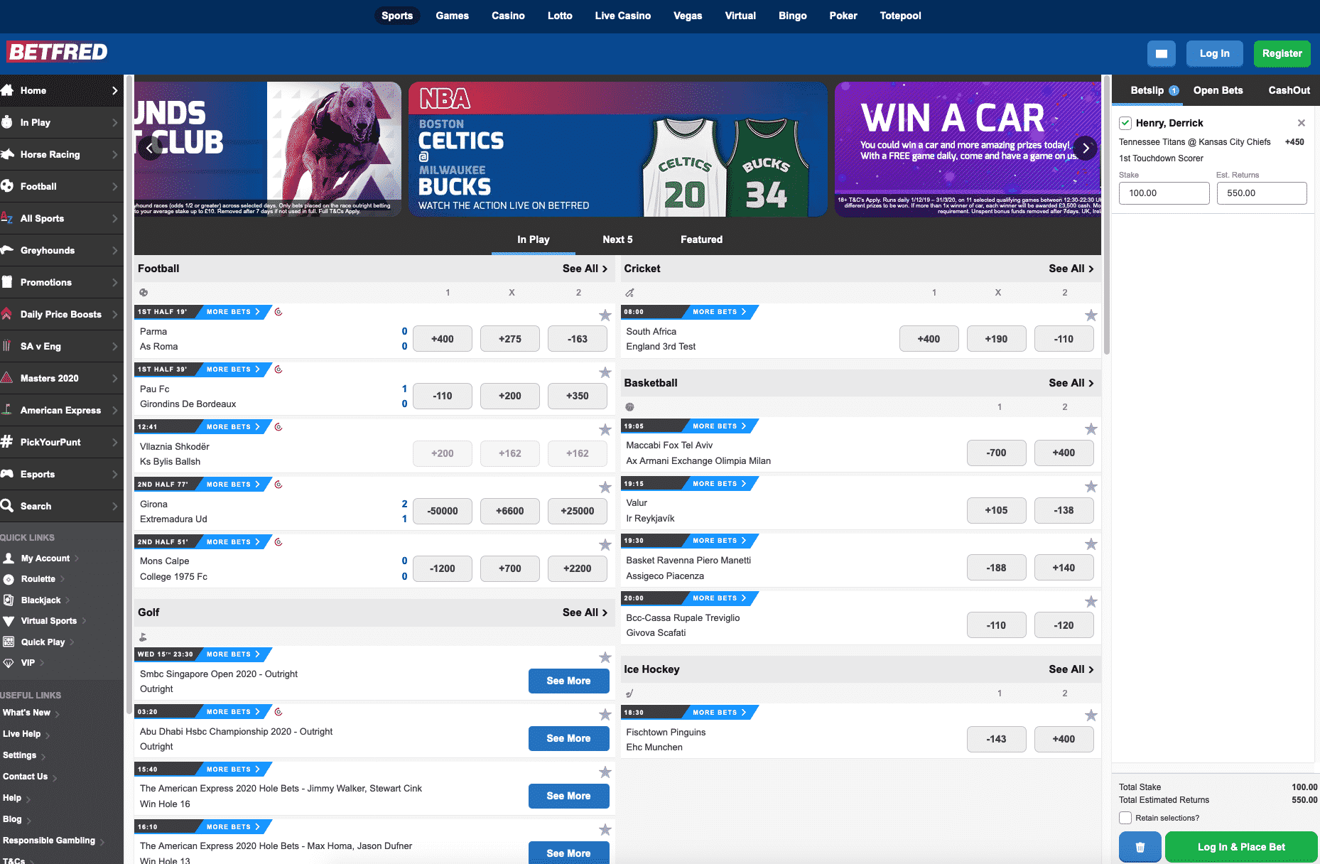
Task: Click the Quick Play dice icon
Action: [9, 642]
